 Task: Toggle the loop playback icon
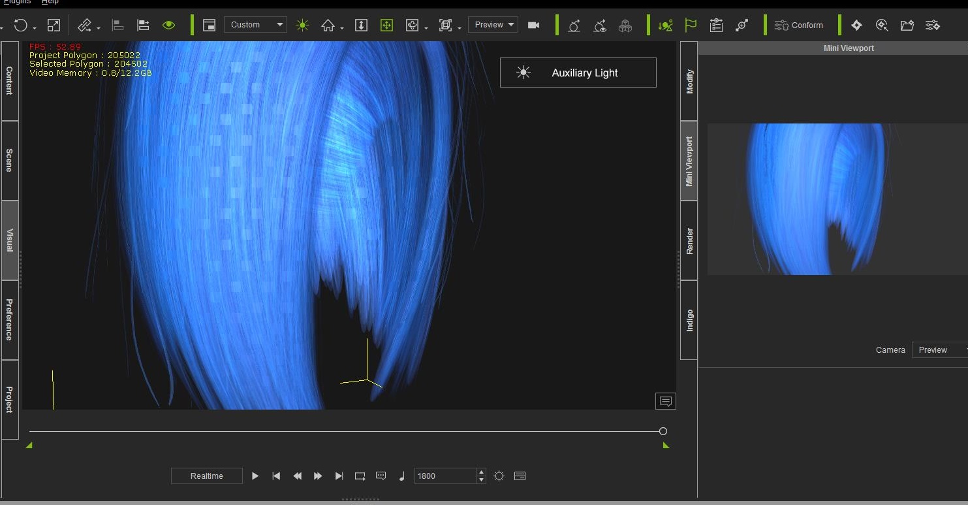pyautogui.click(x=360, y=476)
